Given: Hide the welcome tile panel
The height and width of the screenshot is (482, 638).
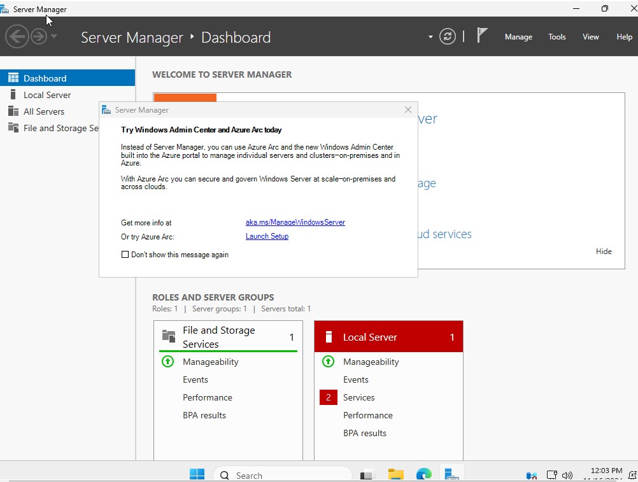Looking at the screenshot, I should pos(603,252).
